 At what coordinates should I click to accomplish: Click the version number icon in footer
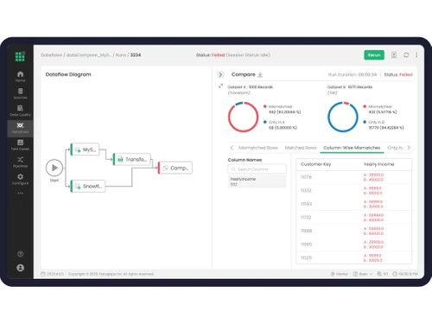coord(43,274)
